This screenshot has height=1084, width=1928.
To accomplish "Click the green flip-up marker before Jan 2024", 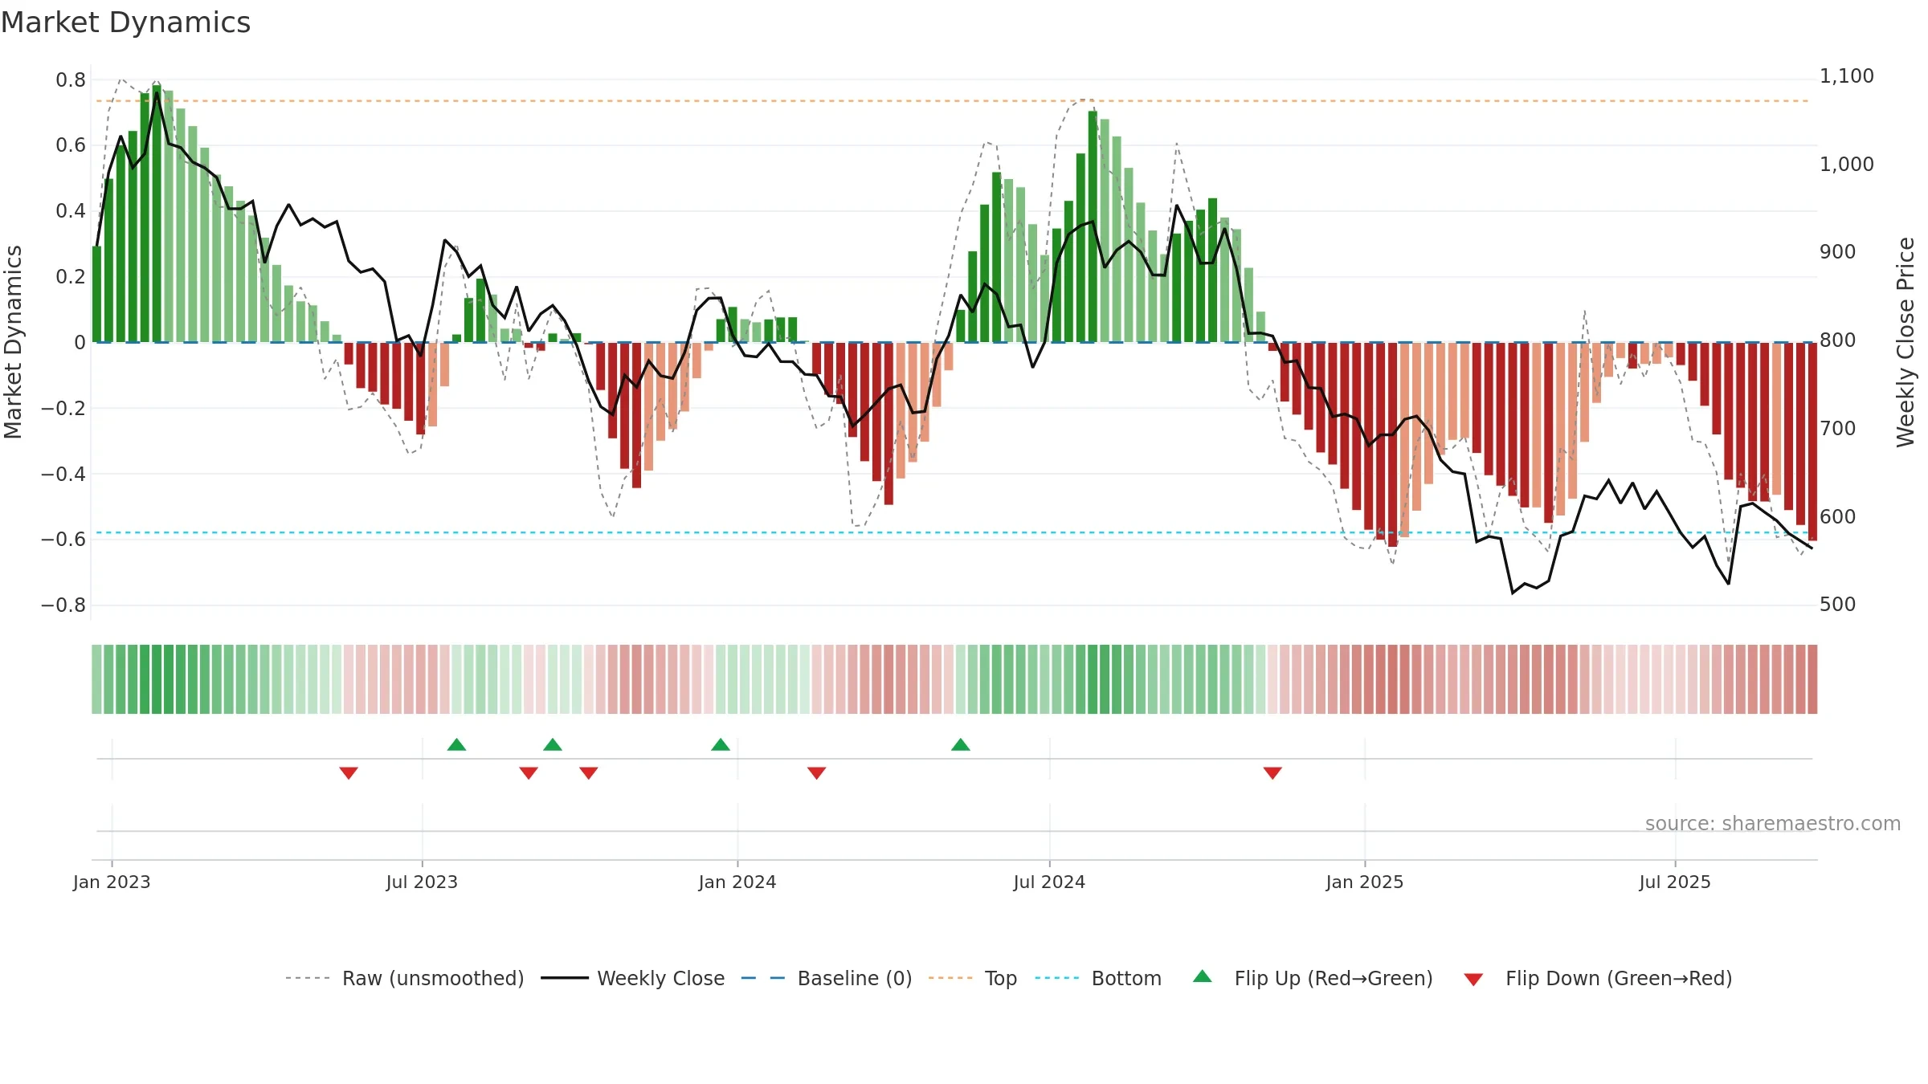I will point(721,744).
